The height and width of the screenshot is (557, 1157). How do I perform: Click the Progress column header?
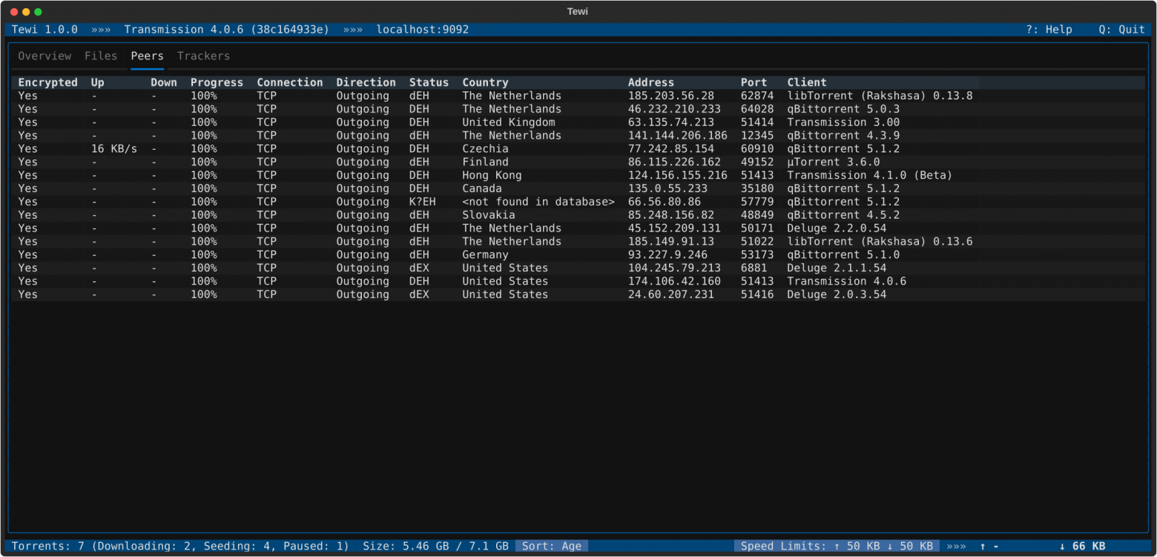click(217, 82)
